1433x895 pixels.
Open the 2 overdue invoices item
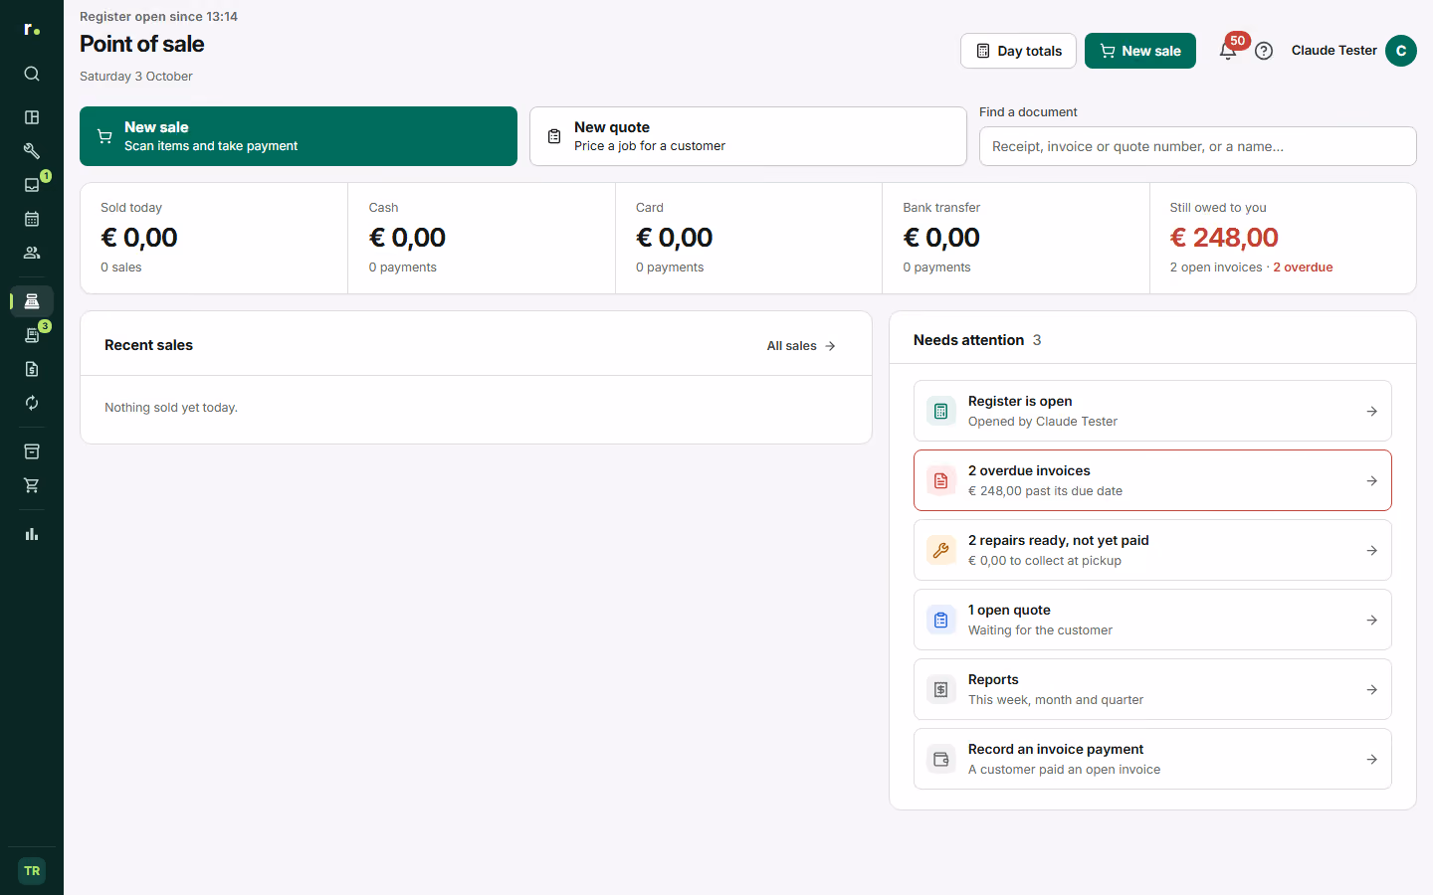1152,480
